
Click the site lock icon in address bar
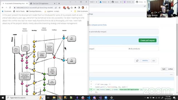coord(15,7)
